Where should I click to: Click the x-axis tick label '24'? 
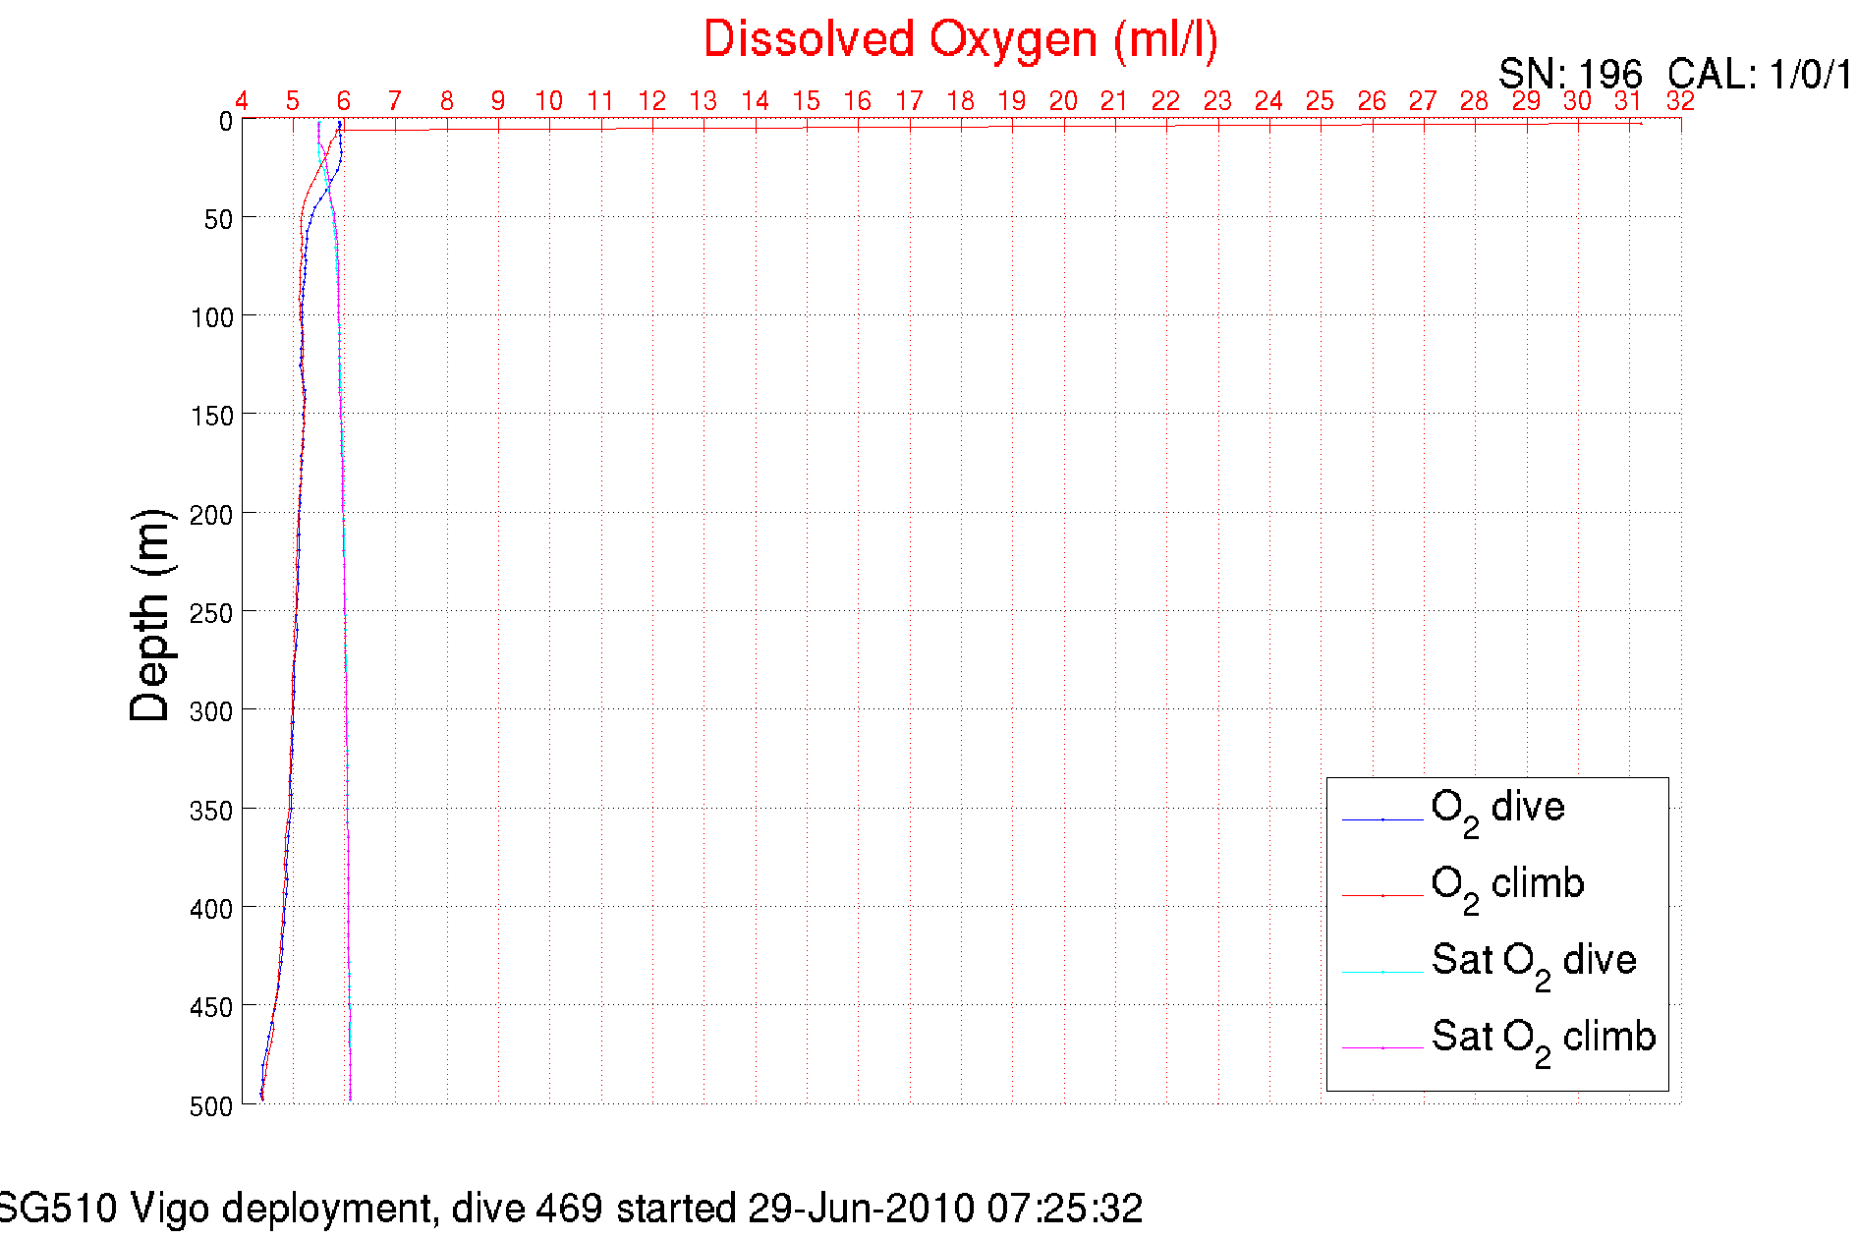tap(1268, 101)
